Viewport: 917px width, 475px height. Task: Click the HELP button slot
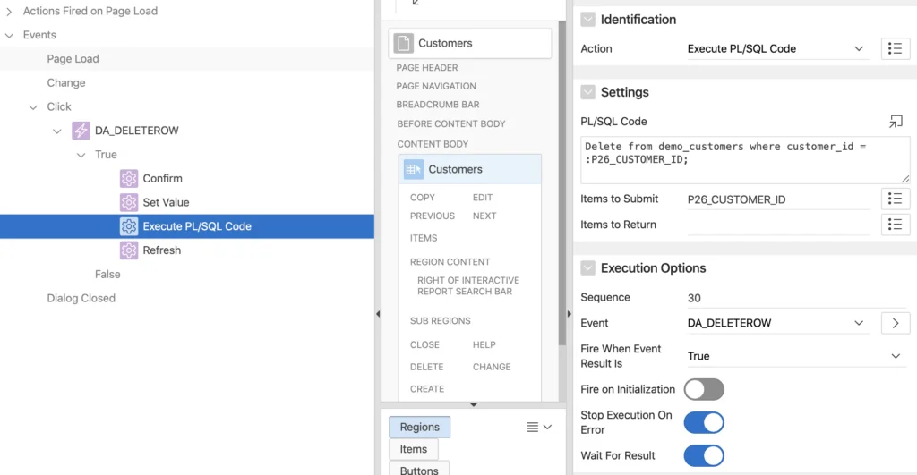484,344
